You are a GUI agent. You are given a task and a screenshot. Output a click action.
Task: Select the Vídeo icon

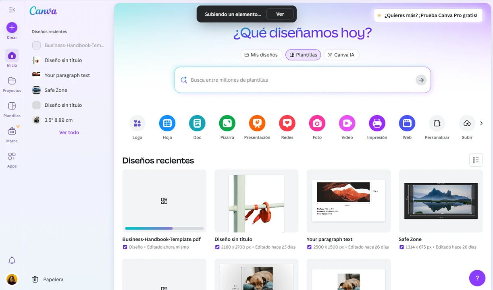pyautogui.click(x=347, y=123)
